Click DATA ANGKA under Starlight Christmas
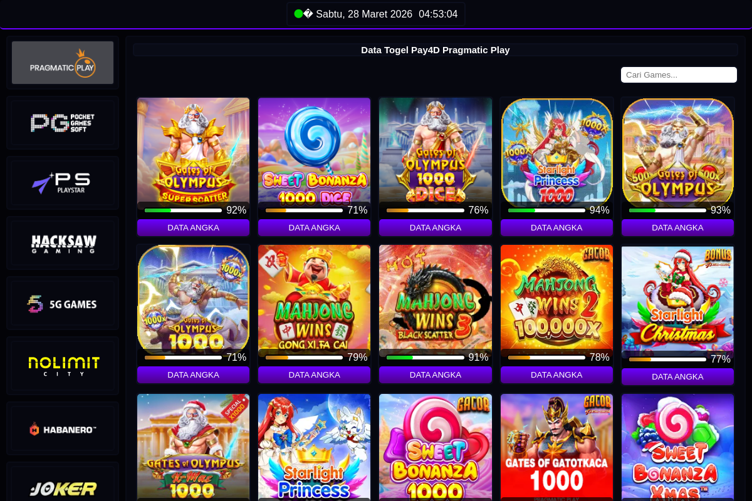This screenshot has height=501, width=752. [x=677, y=376]
